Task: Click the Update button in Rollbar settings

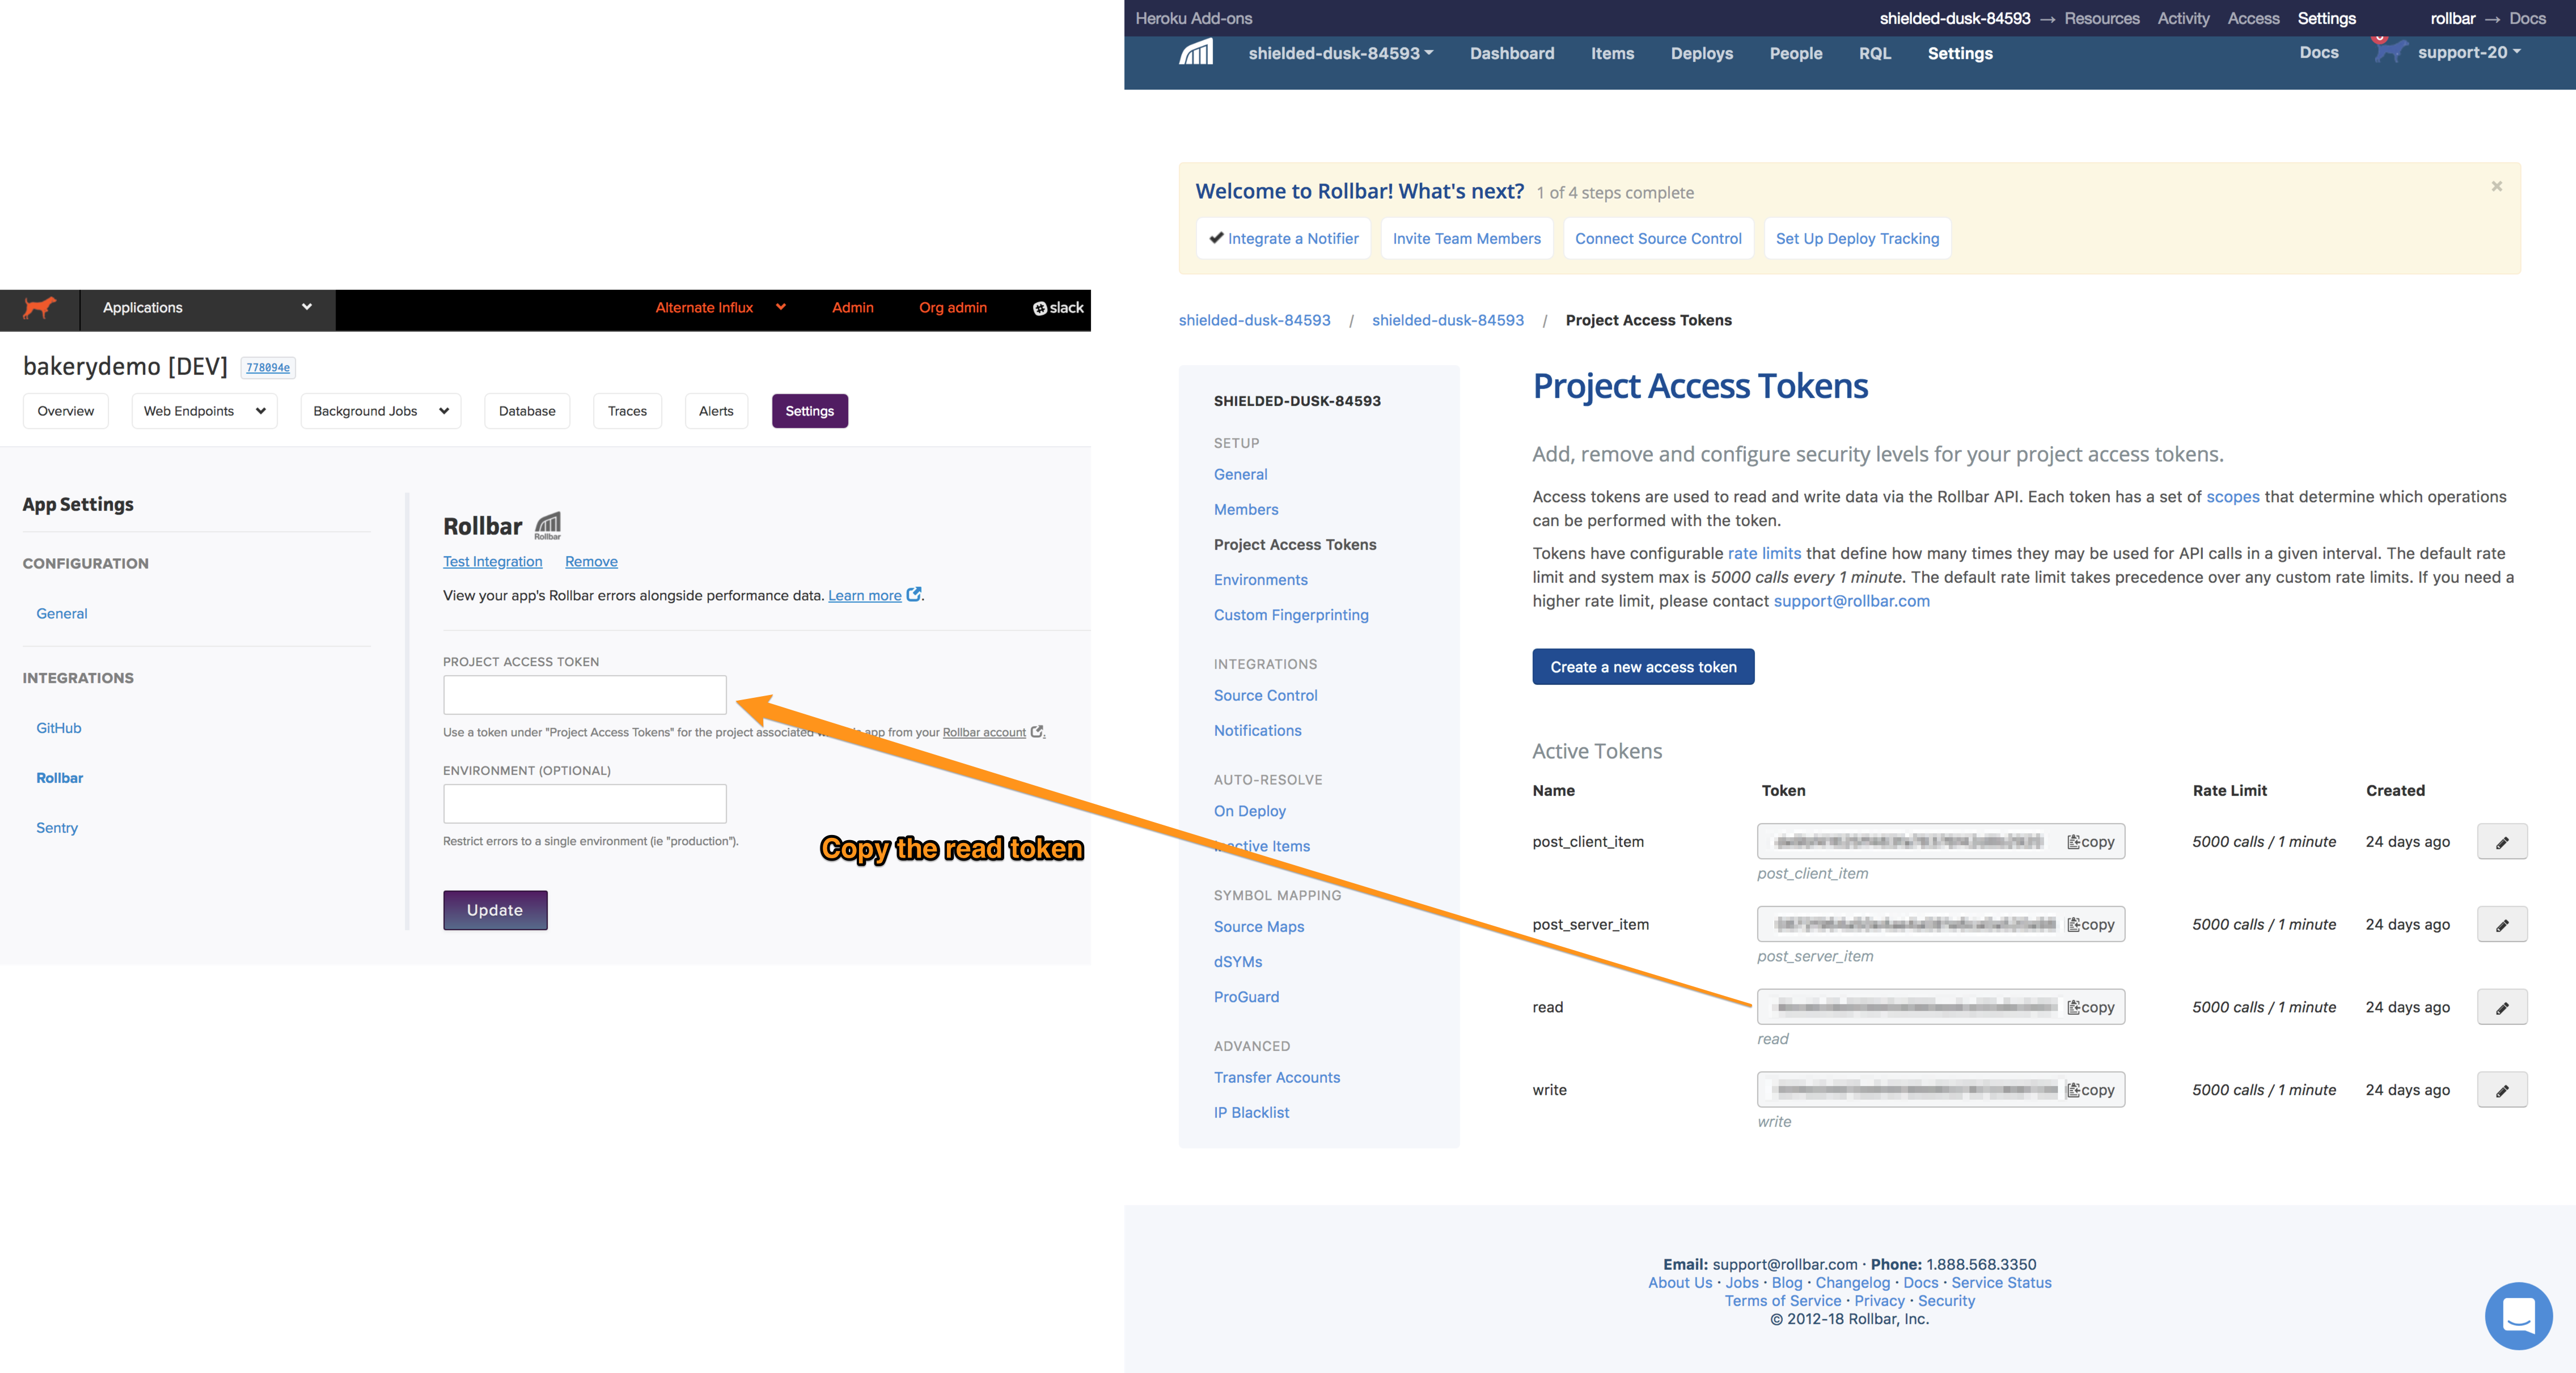Action: [494, 908]
